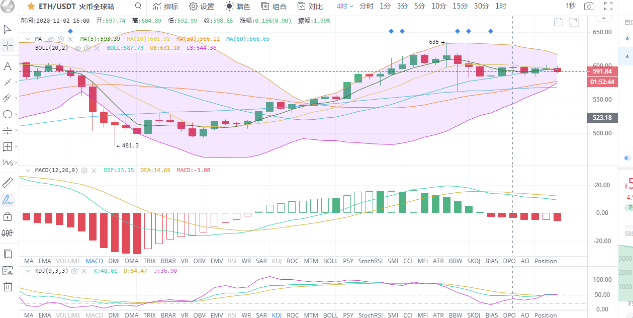Delete drawings with the trash icon
Viewport: 633px width, 318px height.
tap(8, 287)
